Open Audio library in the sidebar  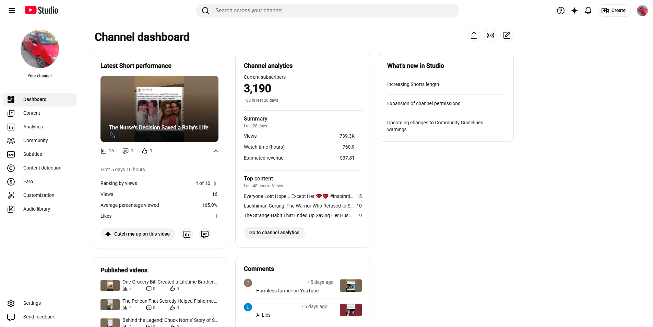click(x=40, y=209)
